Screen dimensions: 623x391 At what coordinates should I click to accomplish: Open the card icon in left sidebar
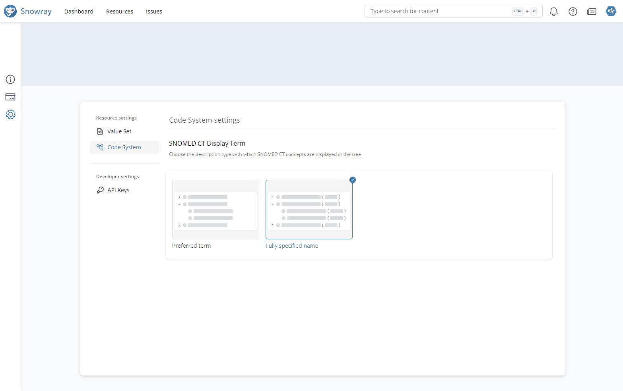tap(10, 97)
